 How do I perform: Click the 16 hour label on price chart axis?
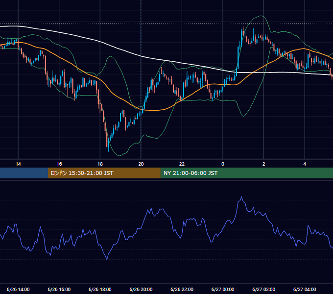point(59,164)
